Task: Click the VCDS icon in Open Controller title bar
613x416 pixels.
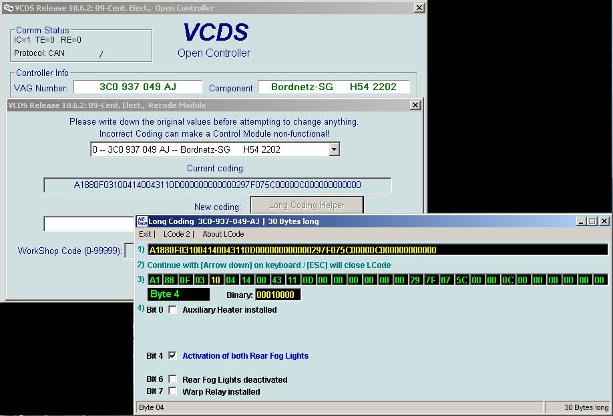Action: [8, 8]
